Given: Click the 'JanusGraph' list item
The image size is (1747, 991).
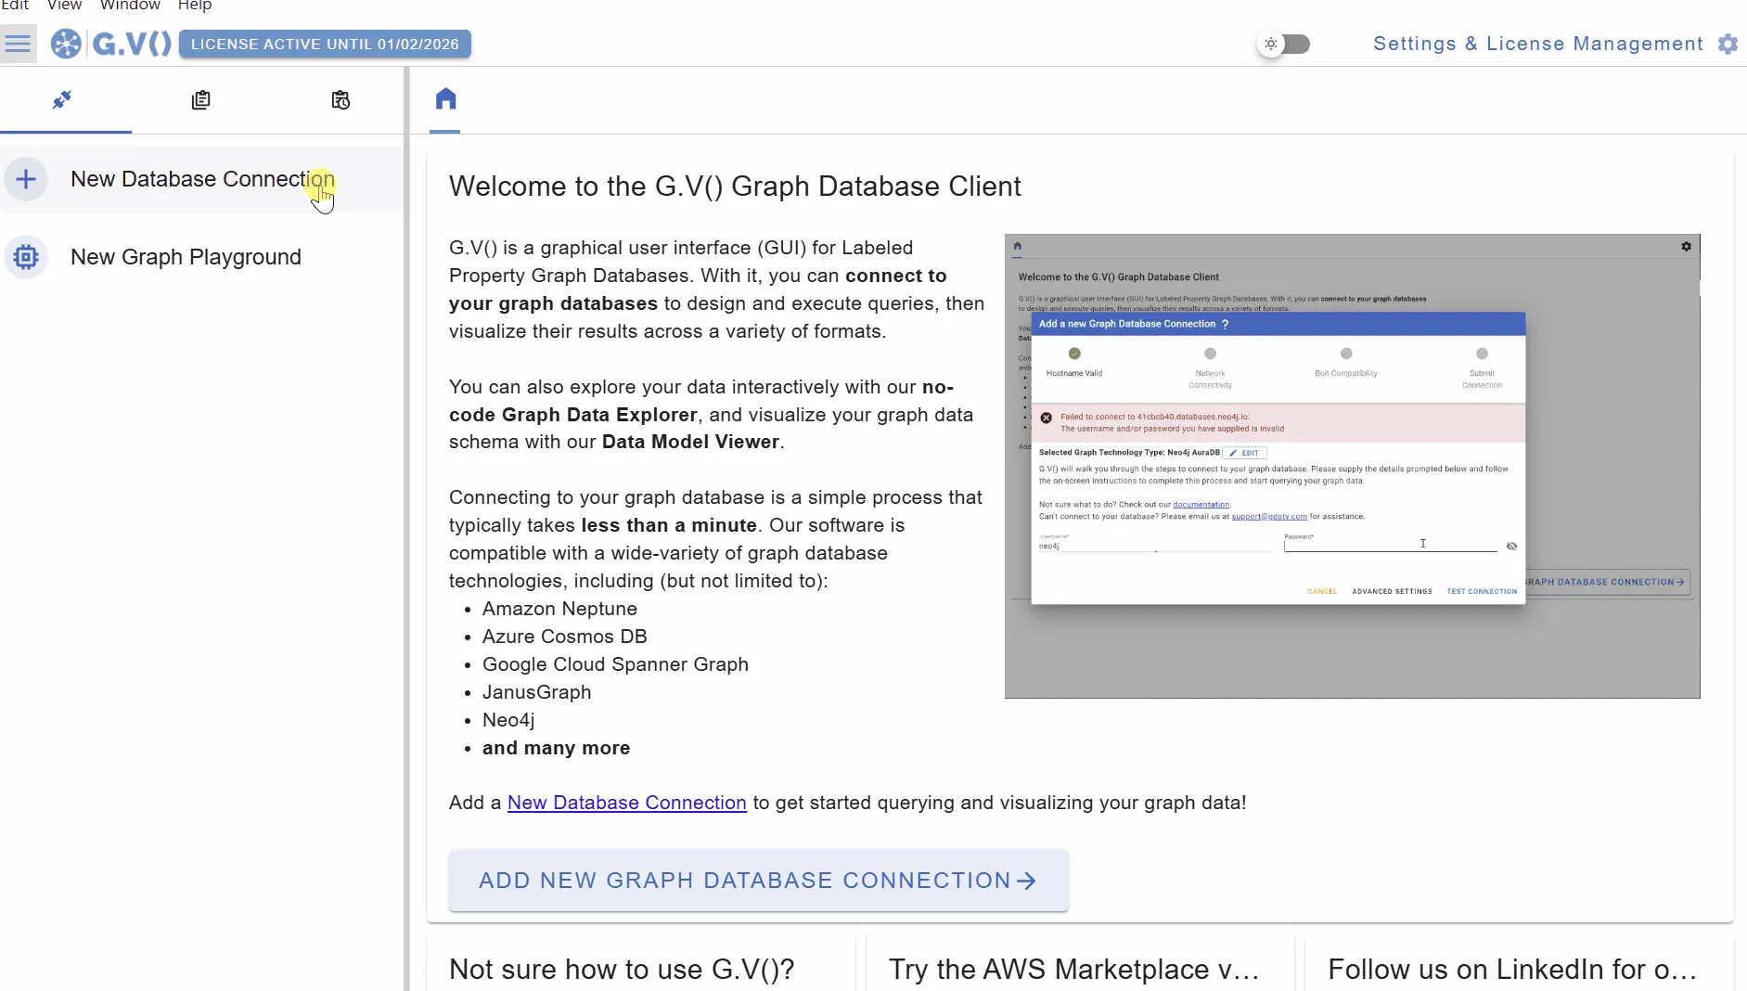Looking at the screenshot, I should click(x=536, y=692).
